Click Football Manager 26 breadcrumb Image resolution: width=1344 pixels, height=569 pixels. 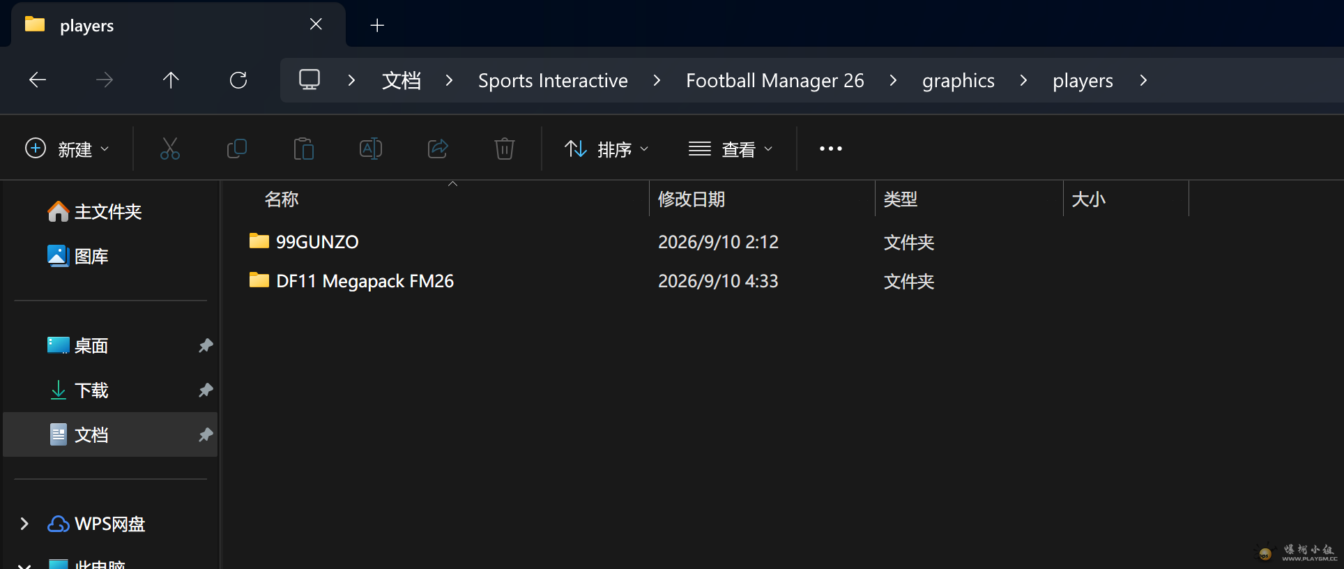(x=775, y=80)
